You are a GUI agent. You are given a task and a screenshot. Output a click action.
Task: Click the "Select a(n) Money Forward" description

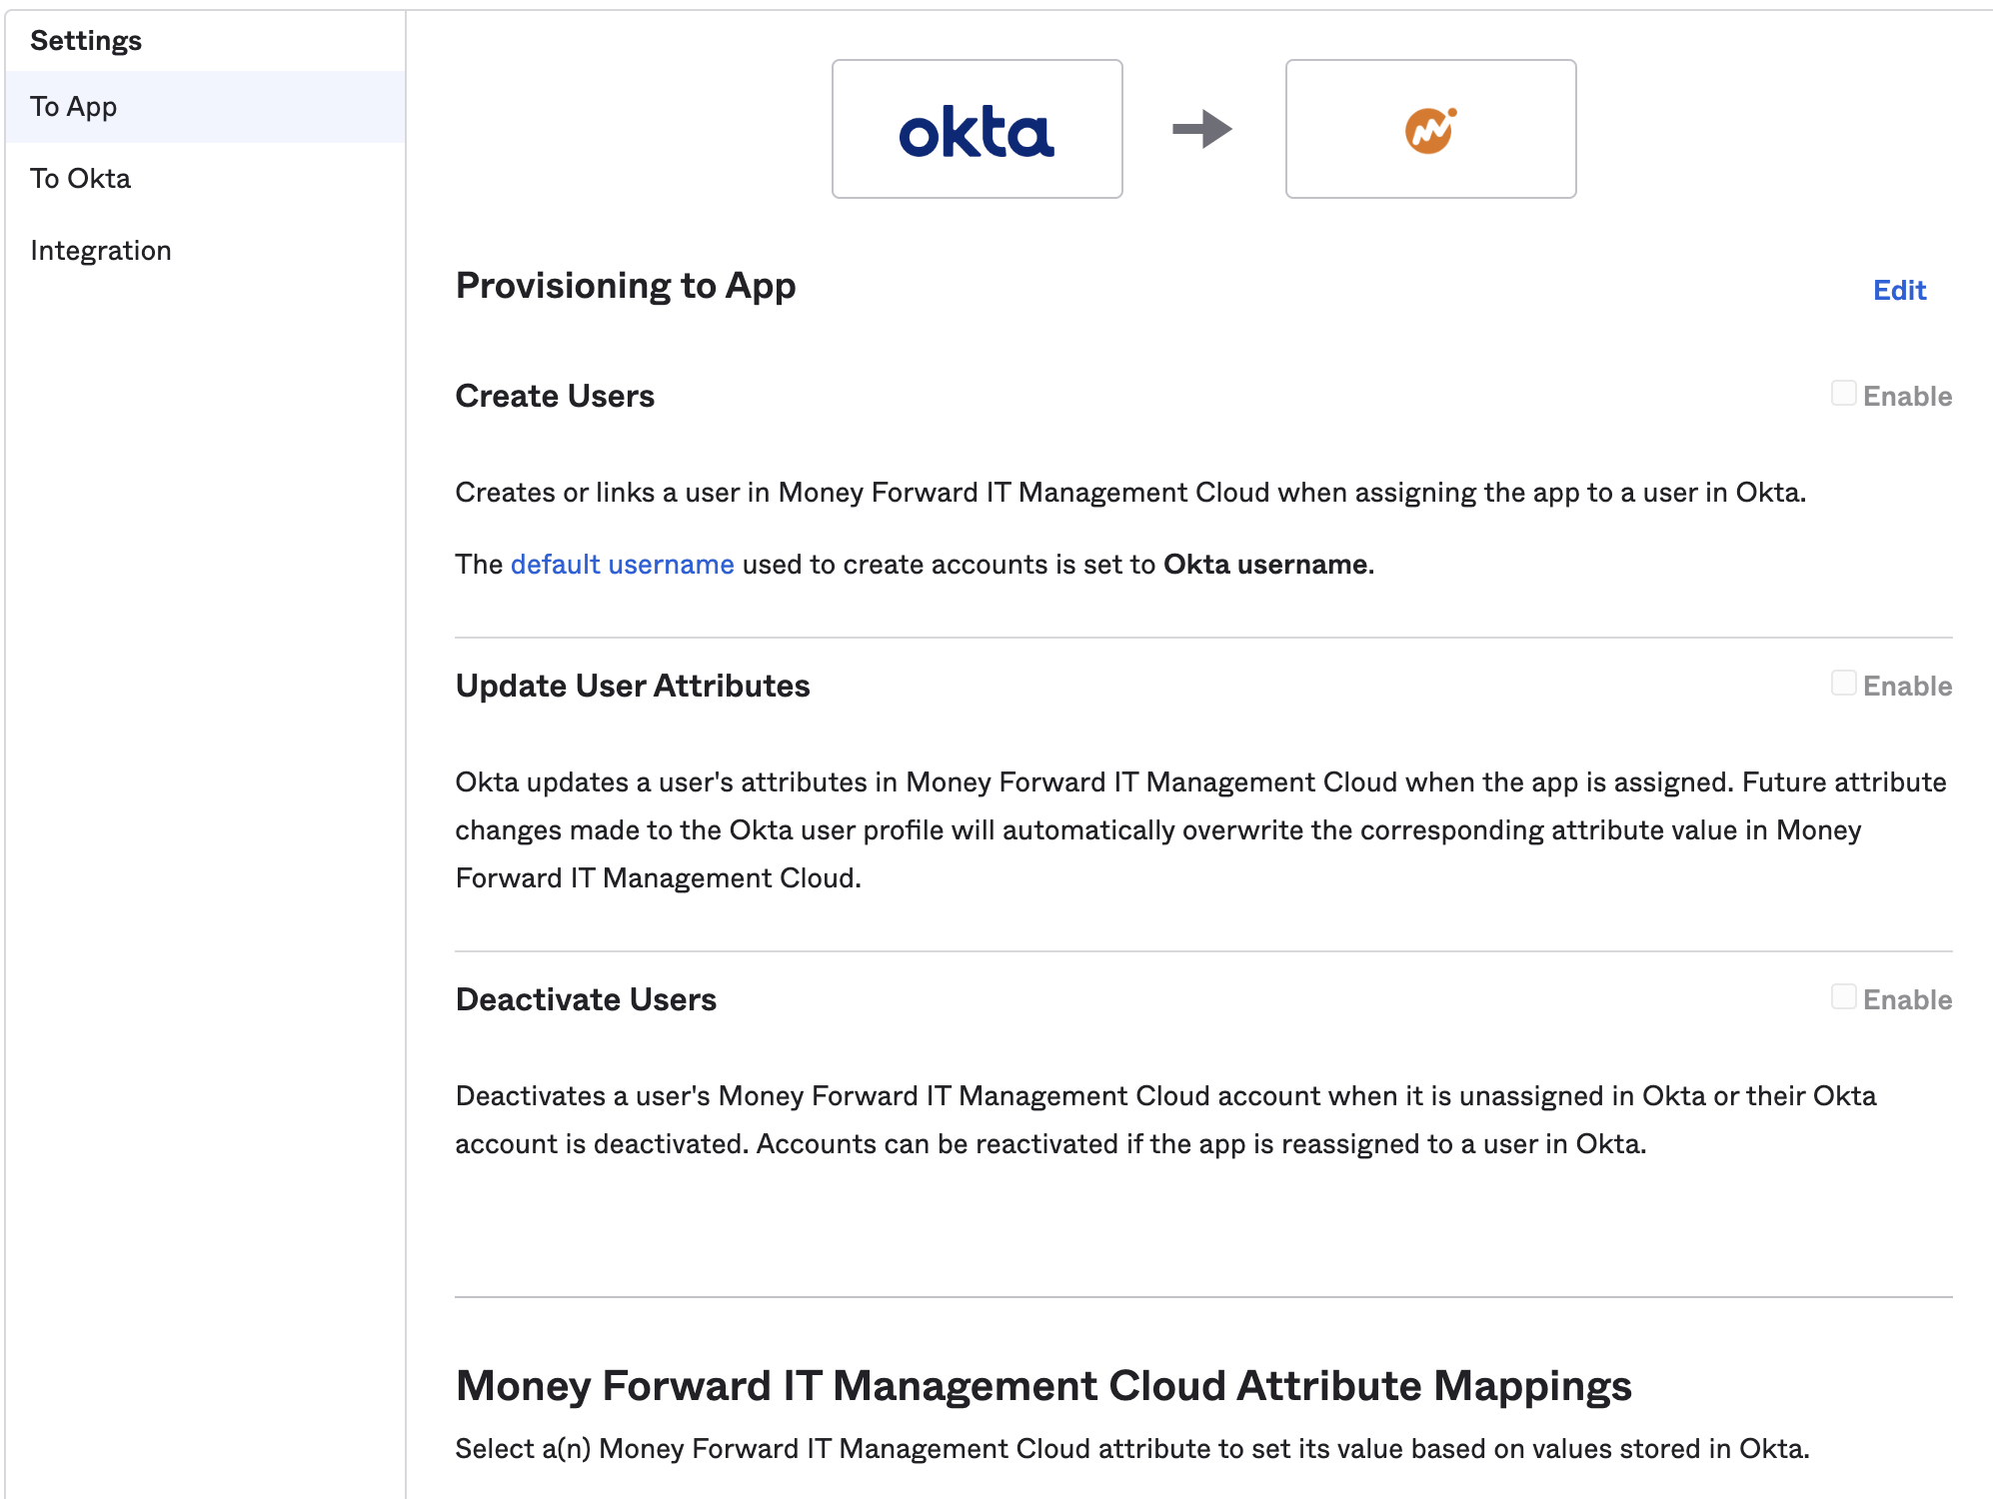1132,1449
